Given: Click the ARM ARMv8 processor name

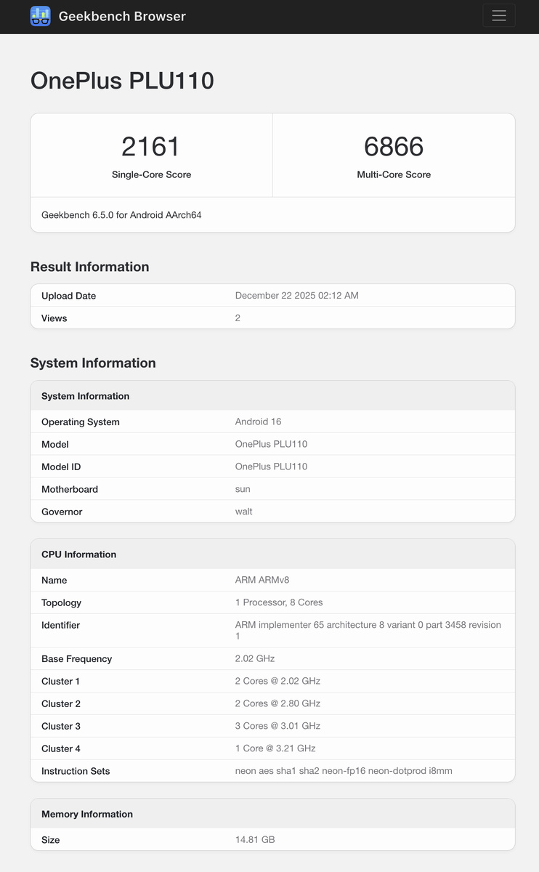Looking at the screenshot, I should pos(272,580).
